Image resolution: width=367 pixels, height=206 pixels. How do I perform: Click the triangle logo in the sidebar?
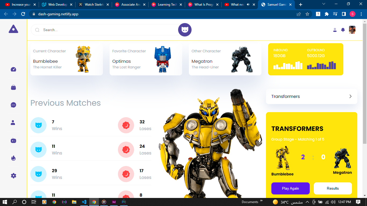coord(13,29)
